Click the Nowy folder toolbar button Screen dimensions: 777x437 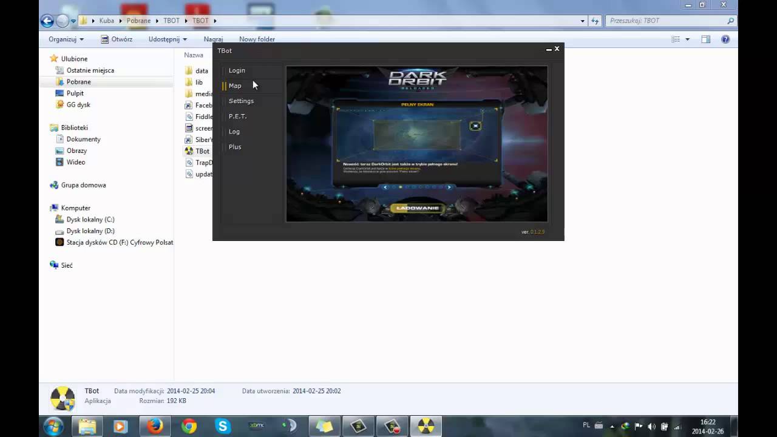[257, 39]
